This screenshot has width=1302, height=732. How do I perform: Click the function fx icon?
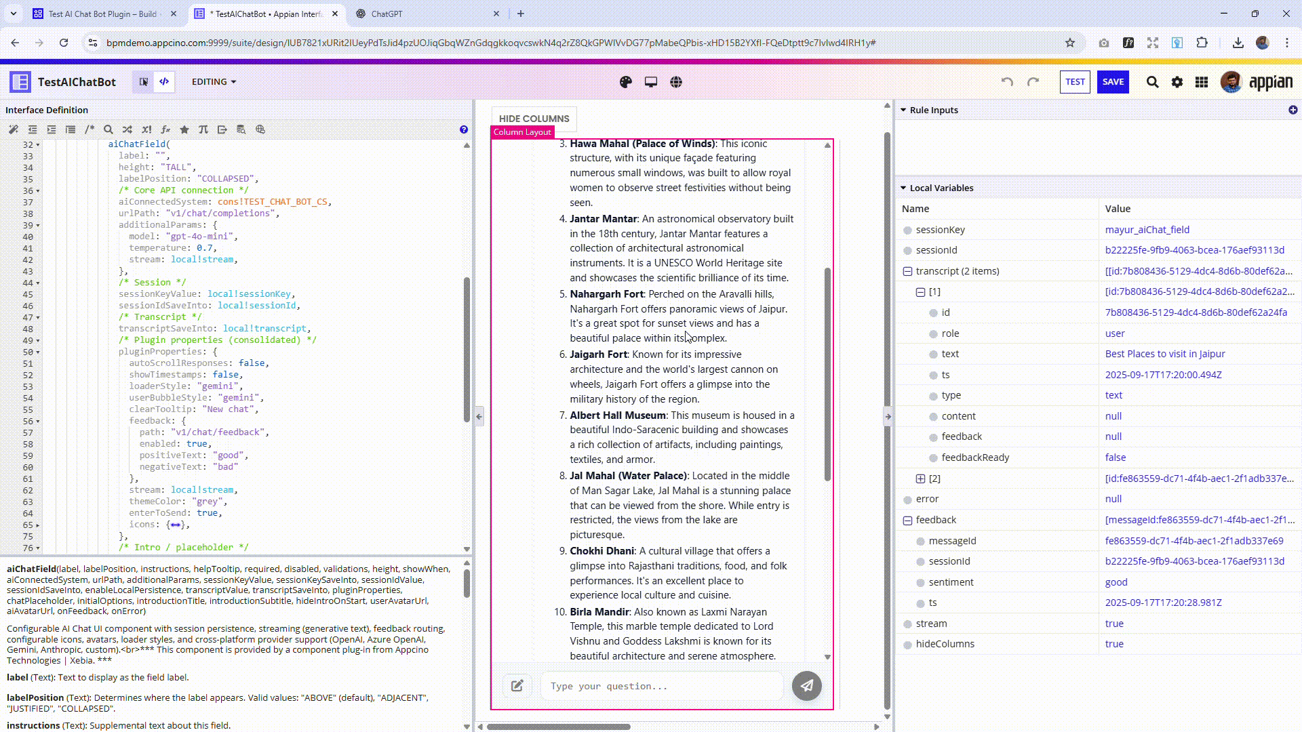(165, 129)
